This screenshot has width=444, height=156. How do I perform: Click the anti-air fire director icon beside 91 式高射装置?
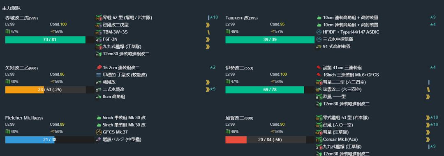tap(319, 47)
